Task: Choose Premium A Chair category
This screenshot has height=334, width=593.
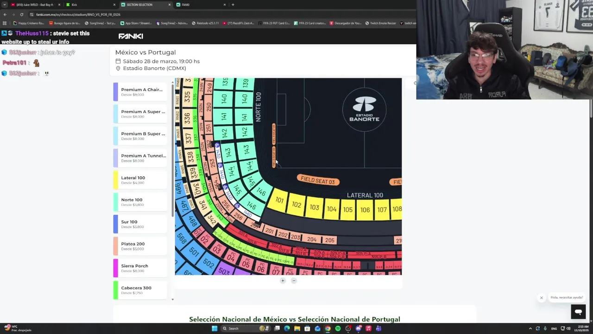Action: tap(140, 92)
